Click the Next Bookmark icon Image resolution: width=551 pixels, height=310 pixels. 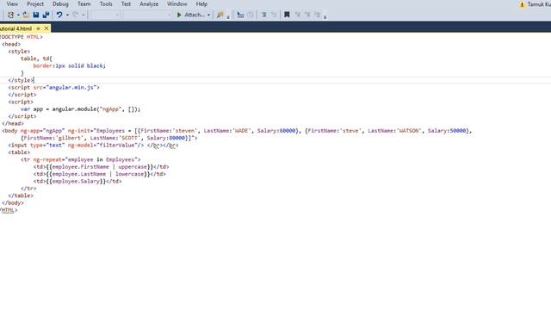tap(307, 15)
